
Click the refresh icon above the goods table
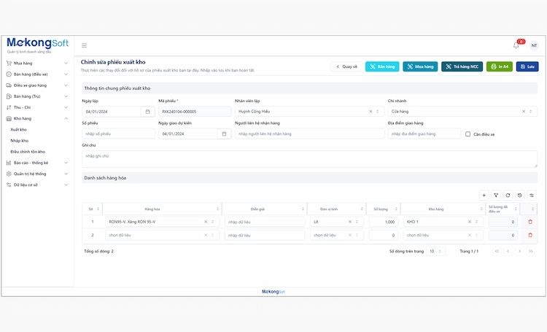pyautogui.click(x=508, y=196)
